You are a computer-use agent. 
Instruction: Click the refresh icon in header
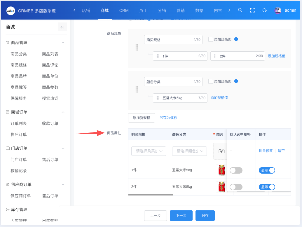pyautogui.click(x=265, y=10)
